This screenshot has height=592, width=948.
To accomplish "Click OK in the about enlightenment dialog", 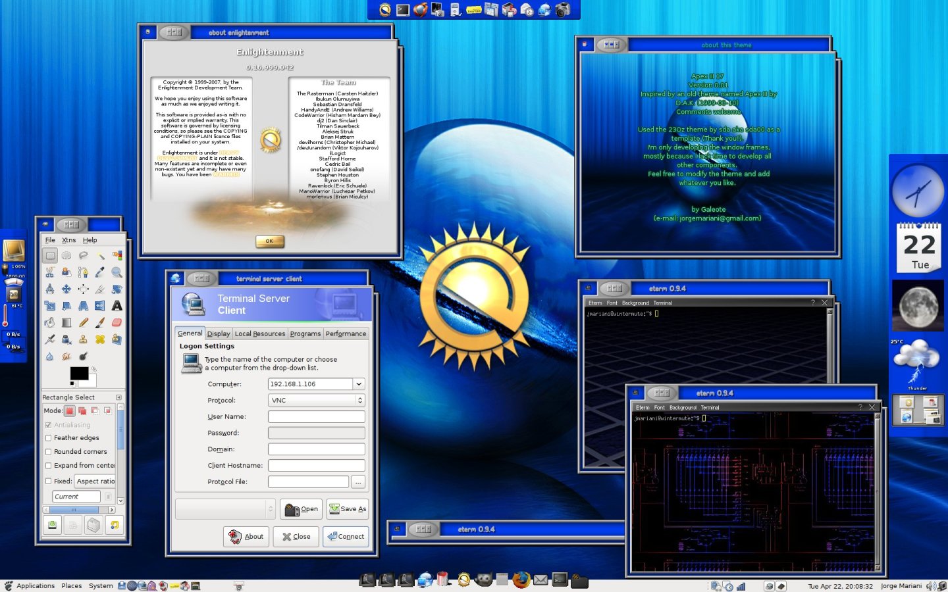I will click(x=270, y=241).
